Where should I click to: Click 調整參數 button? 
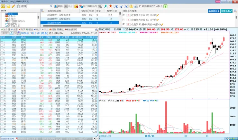click(x=226, y=11)
